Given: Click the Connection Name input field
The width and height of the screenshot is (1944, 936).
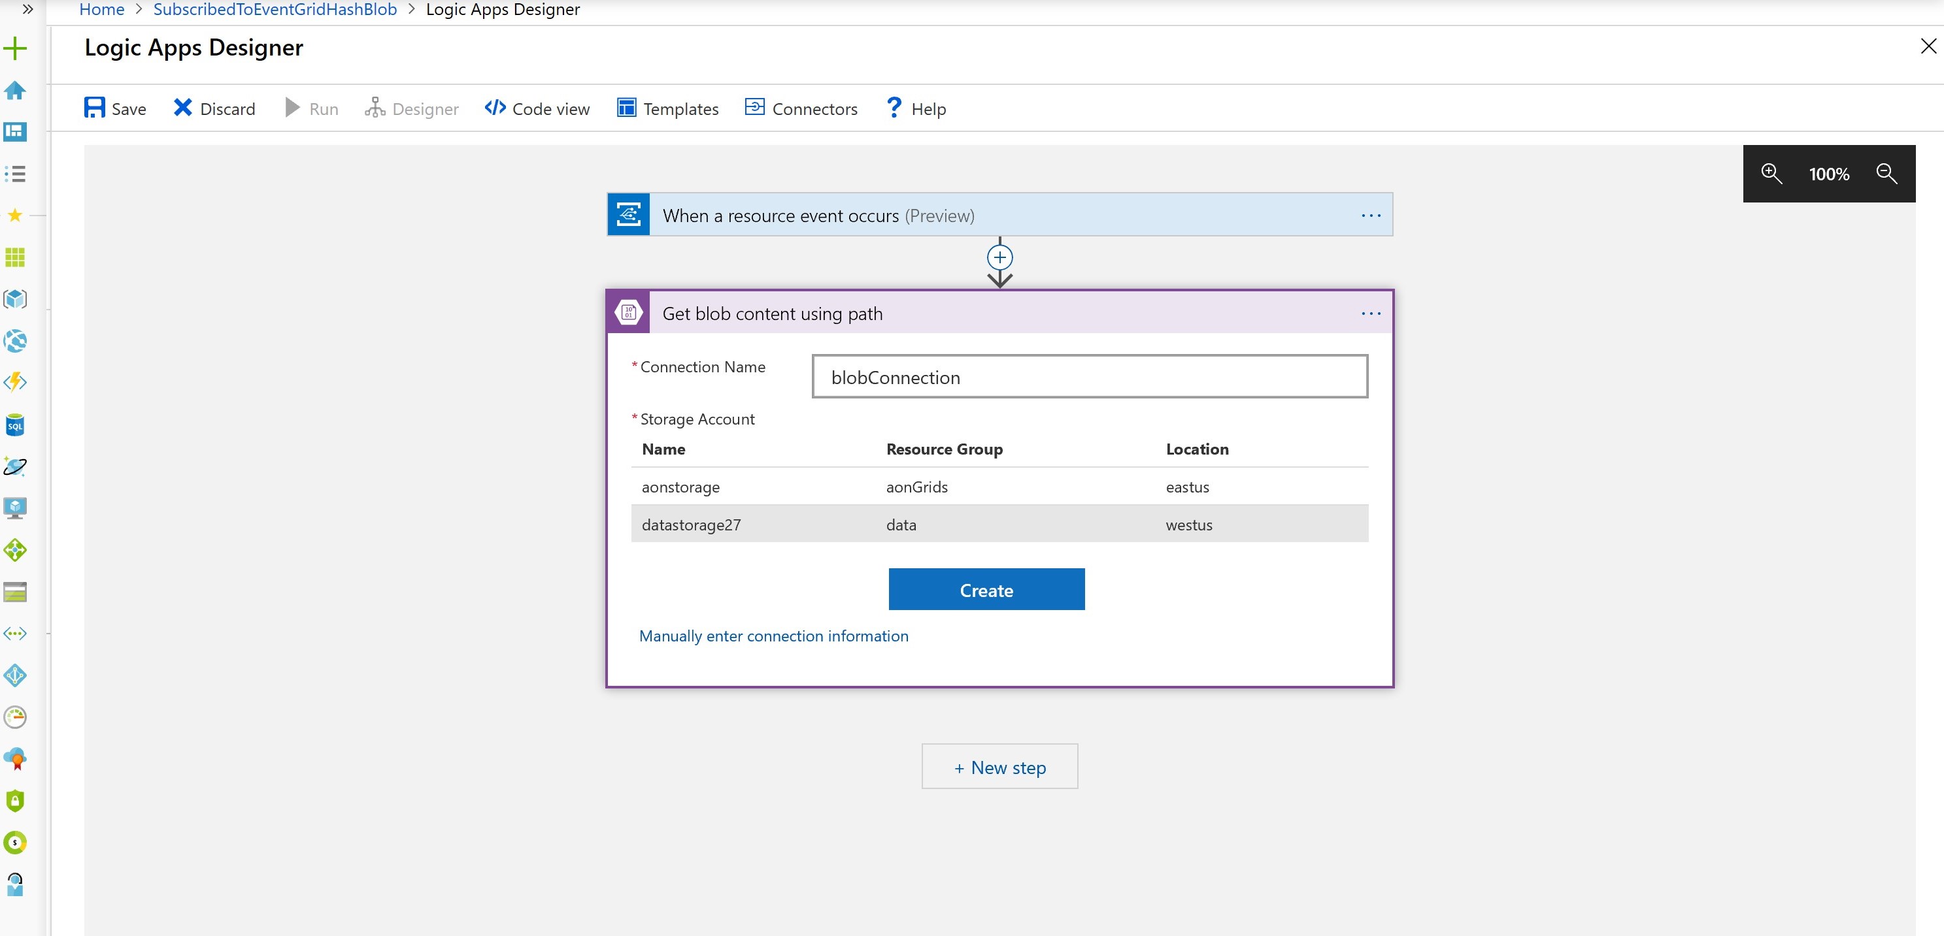Looking at the screenshot, I should pos(1089,377).
